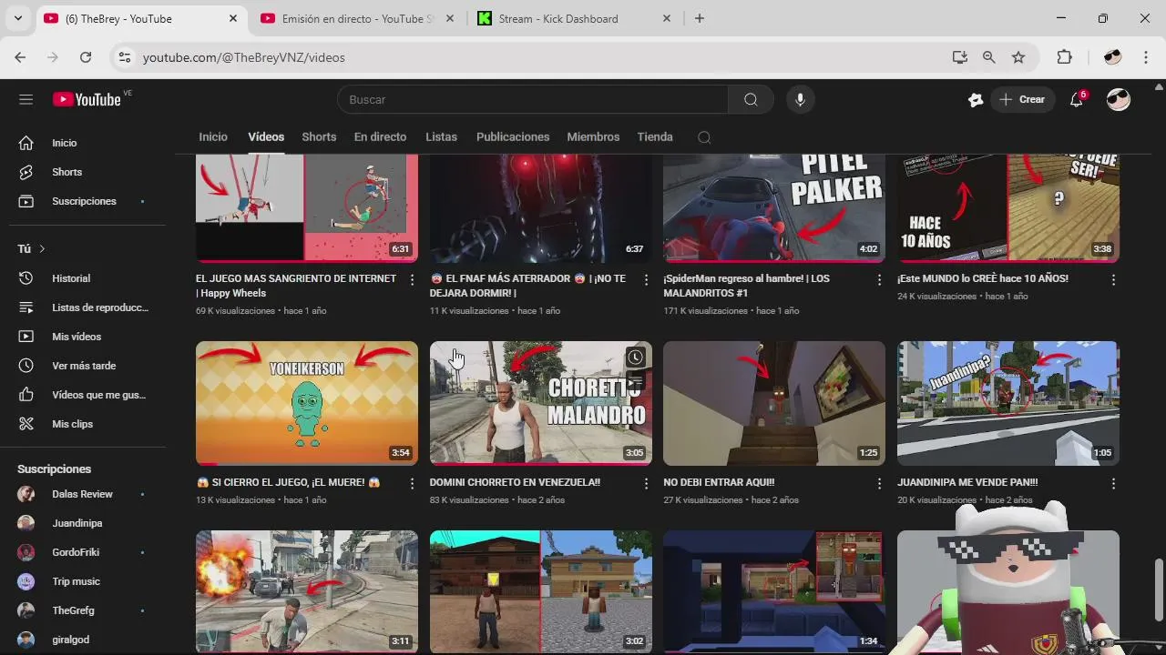Screen dimensions: 1166x655
Task: Switch to Emisión en directo browser tab
Action: click(x=358, y=18)
